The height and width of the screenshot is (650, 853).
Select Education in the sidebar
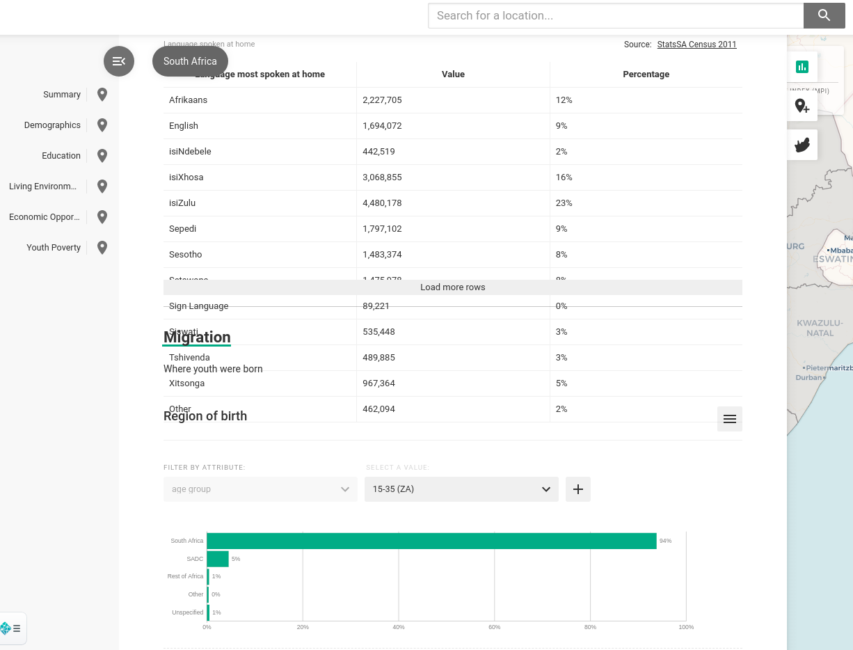tap(61, 155)
